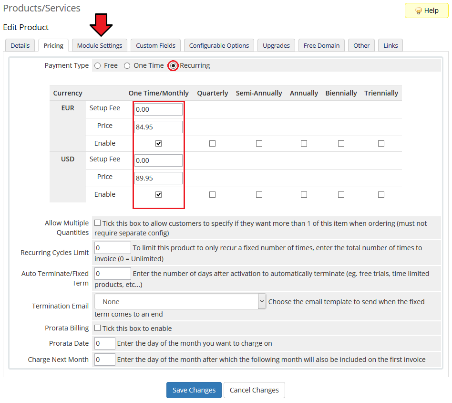Enable USD Annually pricing checkbox
452x403 pixels.
click(x=304, y=194)
